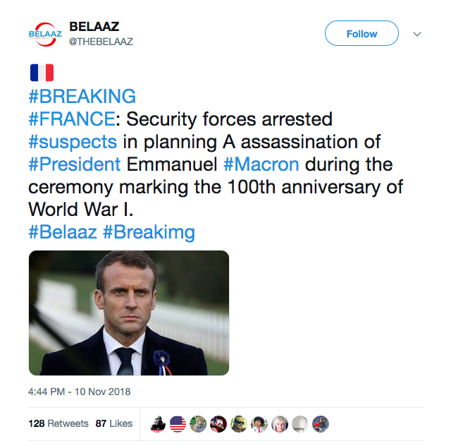Enlarge the attached photo of the man
This screenshot has width=451, height=446.
click(129, 313)
